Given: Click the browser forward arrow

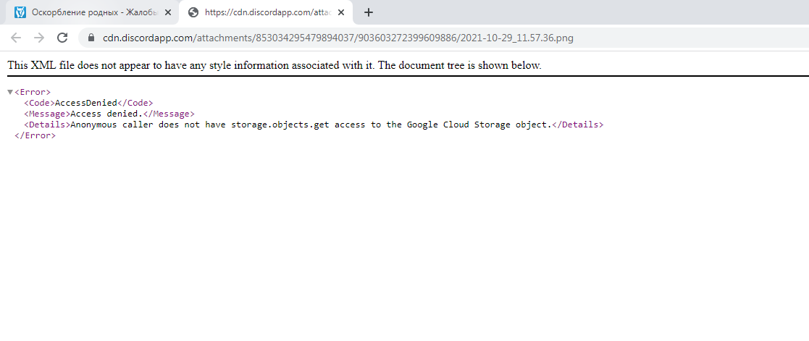Looking at the screenshot, I should click(39, 38).
